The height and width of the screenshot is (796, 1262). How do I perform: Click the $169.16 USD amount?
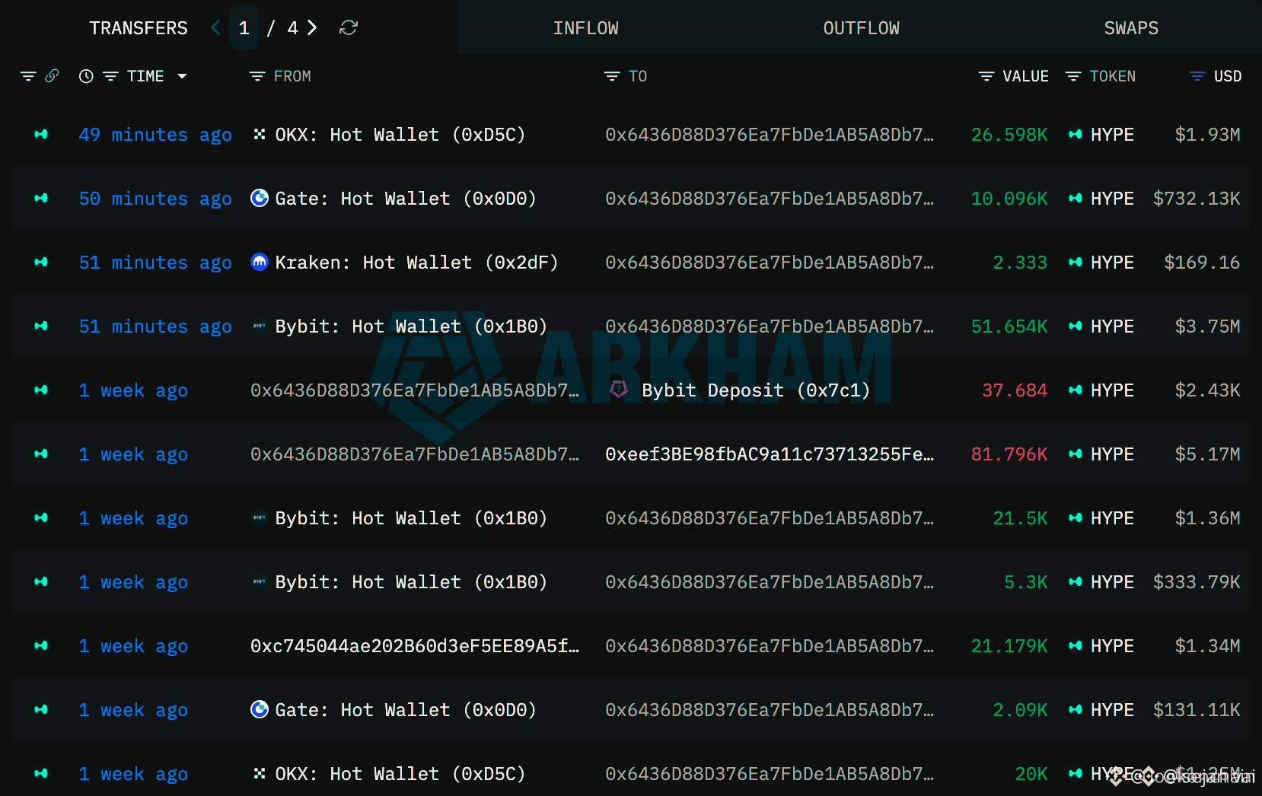(x=1202, y=263)
